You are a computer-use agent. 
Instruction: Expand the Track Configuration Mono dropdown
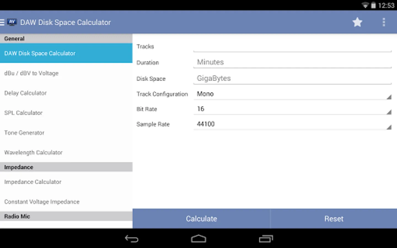point(293,94)
